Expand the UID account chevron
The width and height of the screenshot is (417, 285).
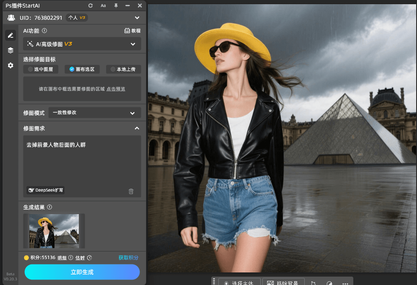point(137,18)
